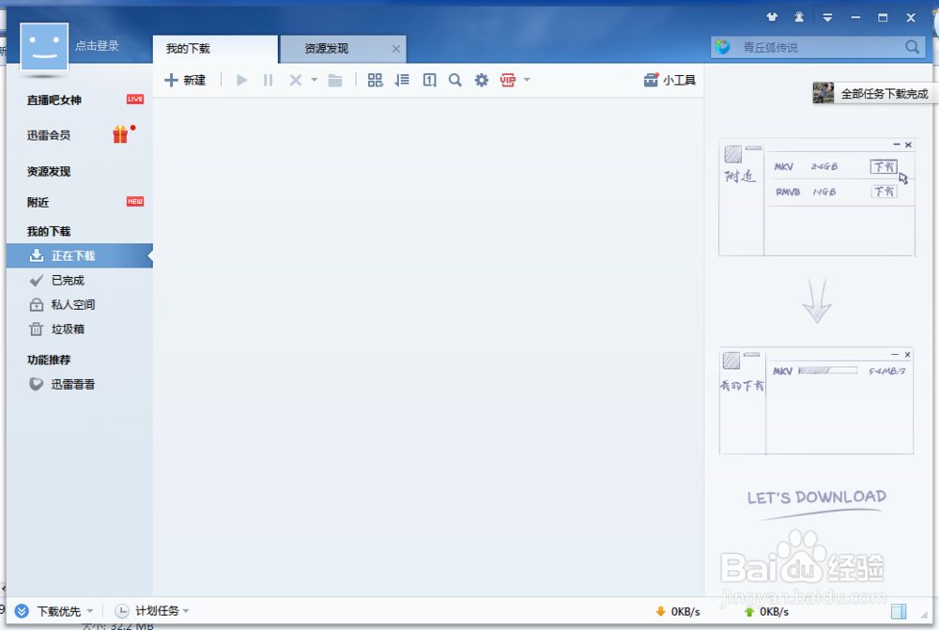Expand VIP dropdown arrow
Viewport: 939px width, 630px height.
coord(527,80)
